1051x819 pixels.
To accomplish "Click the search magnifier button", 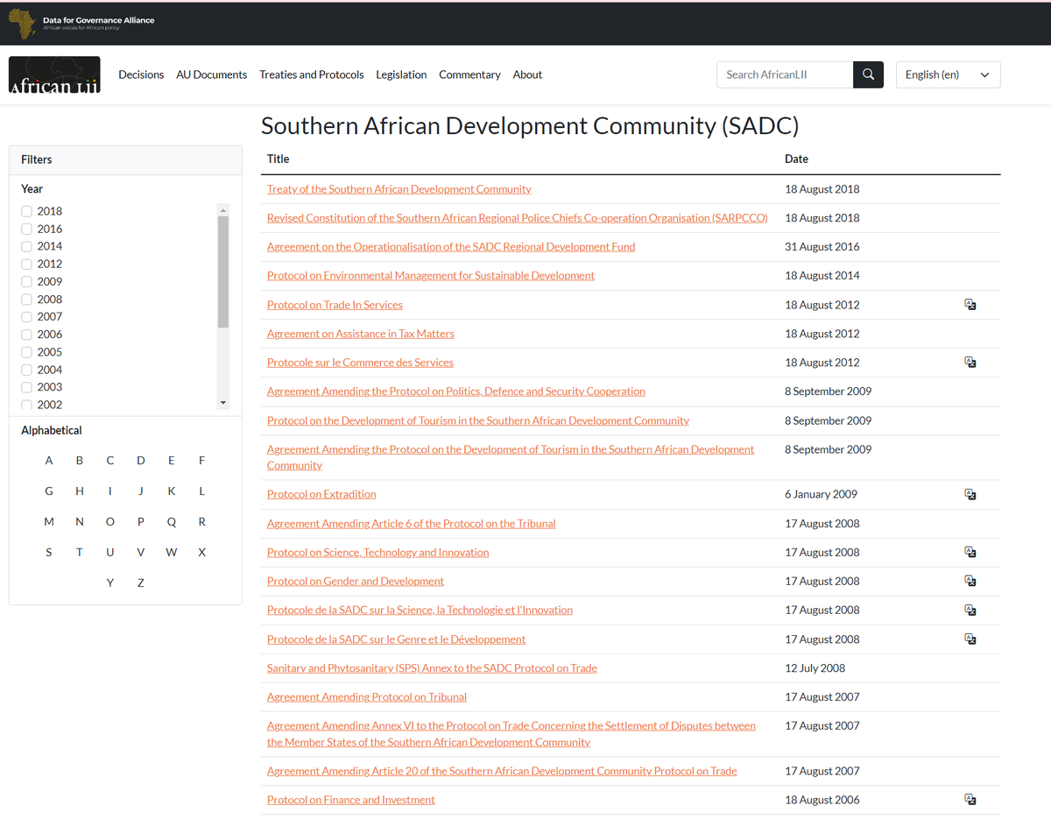I will pos(868,74).
